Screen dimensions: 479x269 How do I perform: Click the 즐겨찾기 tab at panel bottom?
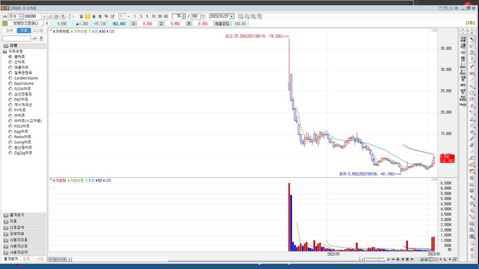click(11, 259)
